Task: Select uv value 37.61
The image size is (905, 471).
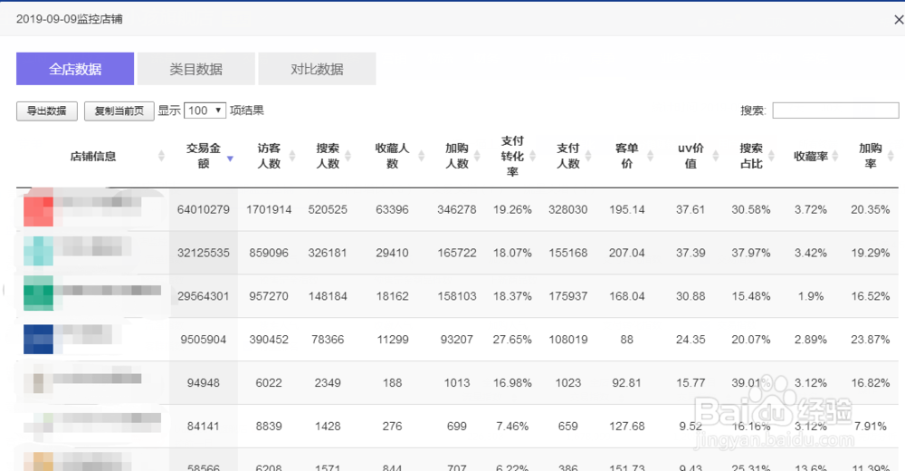Action: point(691,210)
